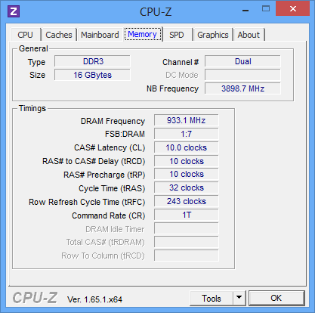
Task: Click the DDR3 memory type field
Action: pyautogui.click(x=92, y=61)
